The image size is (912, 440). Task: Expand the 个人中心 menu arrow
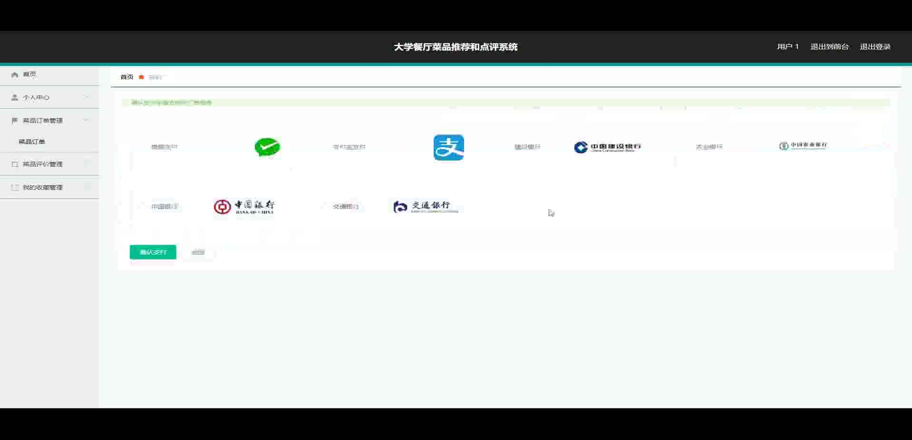86,97
